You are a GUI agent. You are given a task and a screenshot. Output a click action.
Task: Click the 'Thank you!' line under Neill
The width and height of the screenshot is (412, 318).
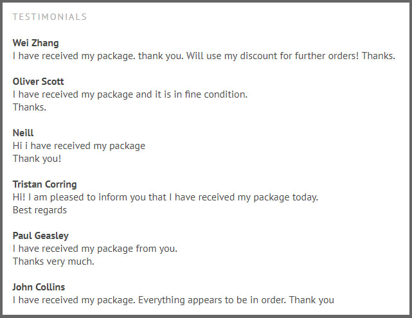point(37,159)
